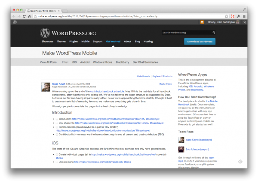Click the browser forward arrow
This screenshot has width=258, height=183.
coord(19,16)
